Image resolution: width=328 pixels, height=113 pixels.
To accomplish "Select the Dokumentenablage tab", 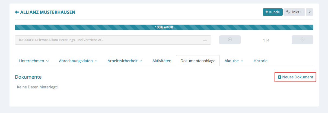I will pos(198,61).
